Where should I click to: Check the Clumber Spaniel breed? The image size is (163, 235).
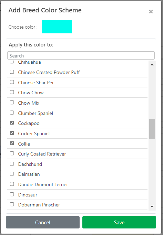click(12, 113)
